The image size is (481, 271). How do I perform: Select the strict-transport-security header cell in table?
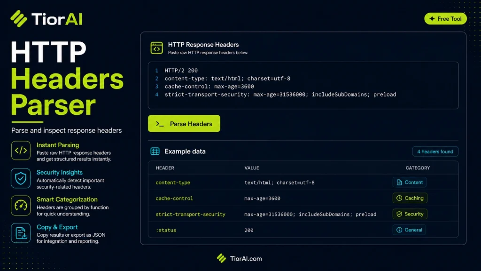tap(190, 214)
